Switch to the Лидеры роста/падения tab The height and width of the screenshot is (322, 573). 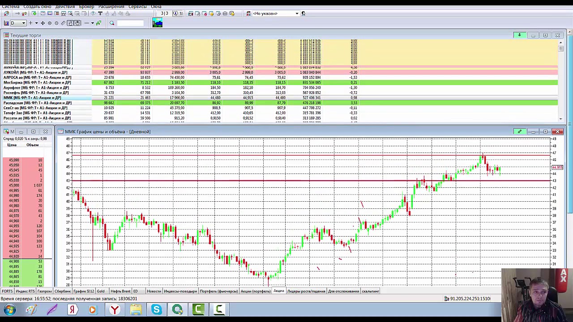click(x=306, y=291)
